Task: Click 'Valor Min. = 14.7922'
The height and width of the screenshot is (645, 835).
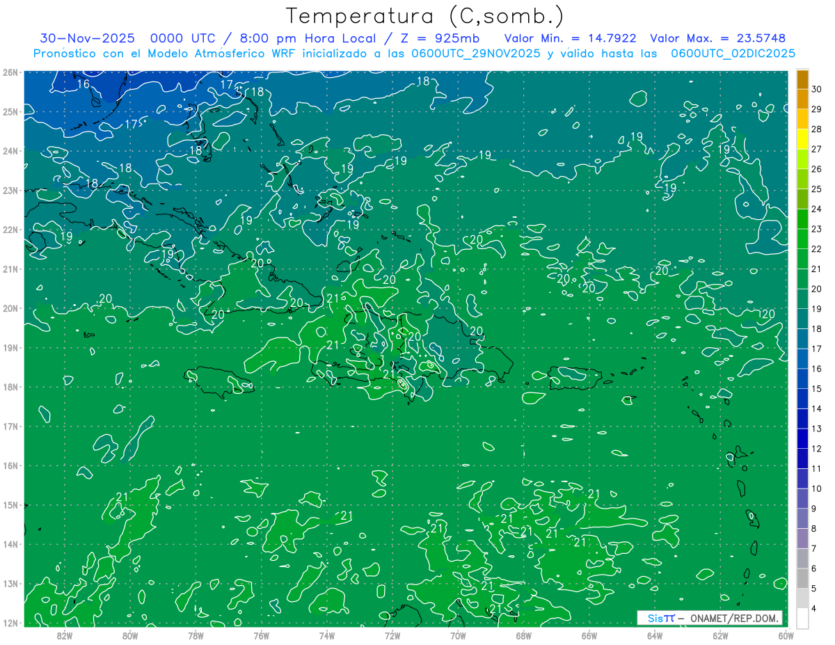Action: [x=571, y=38]
